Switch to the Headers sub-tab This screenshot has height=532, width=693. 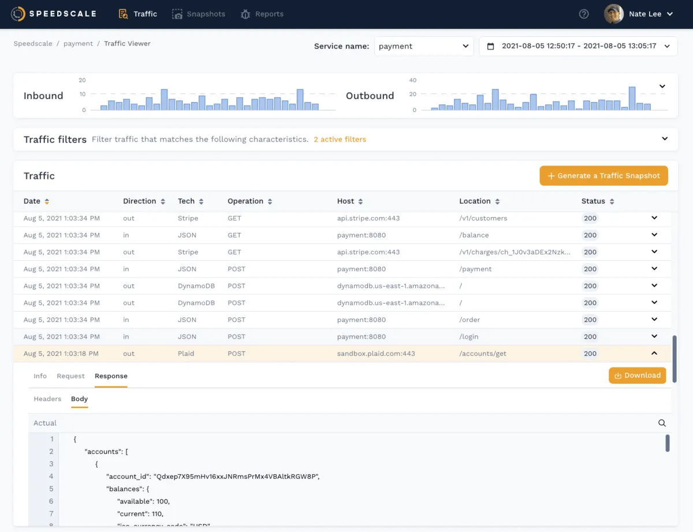coord(47,399)
